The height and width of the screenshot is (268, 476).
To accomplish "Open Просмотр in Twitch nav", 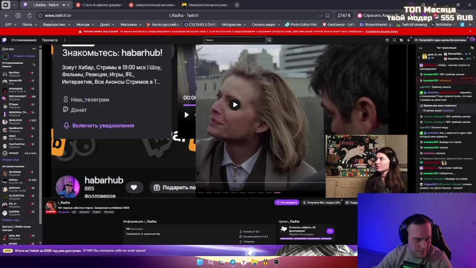I will click(50, 40).
